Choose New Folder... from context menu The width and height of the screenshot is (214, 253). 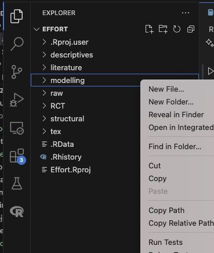(171, 102)
